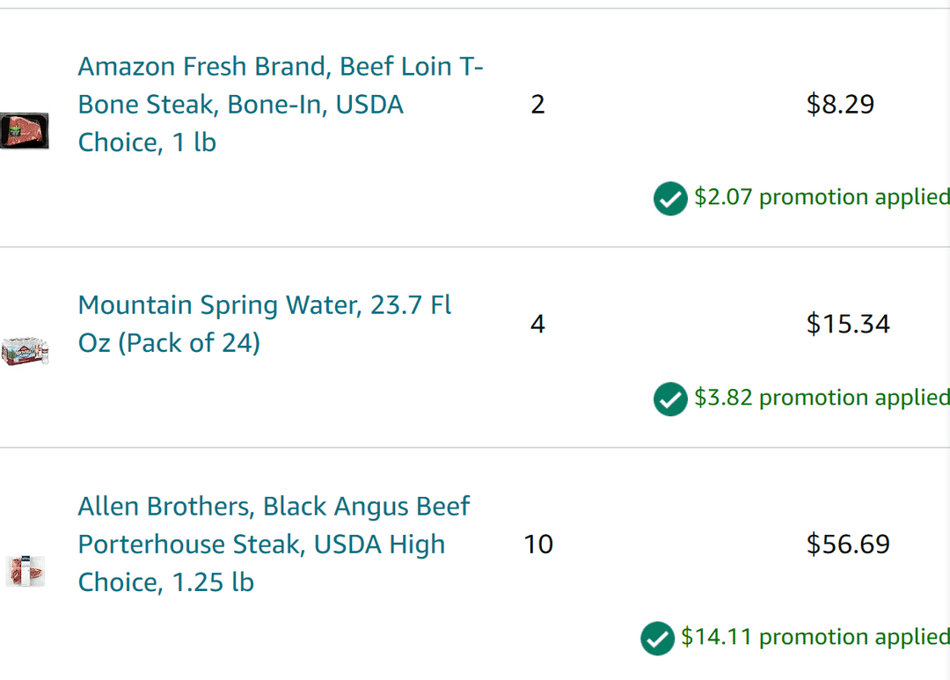Select the $3.82 promotion applied text

coord(822,398)
